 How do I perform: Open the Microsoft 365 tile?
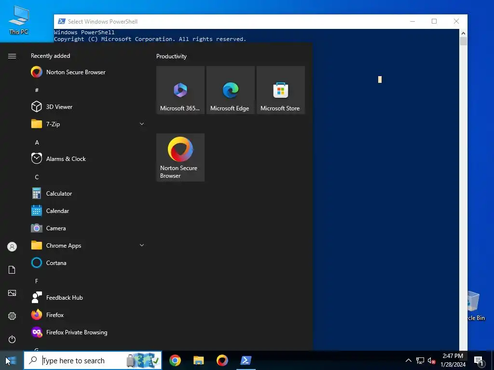(180, 90)
